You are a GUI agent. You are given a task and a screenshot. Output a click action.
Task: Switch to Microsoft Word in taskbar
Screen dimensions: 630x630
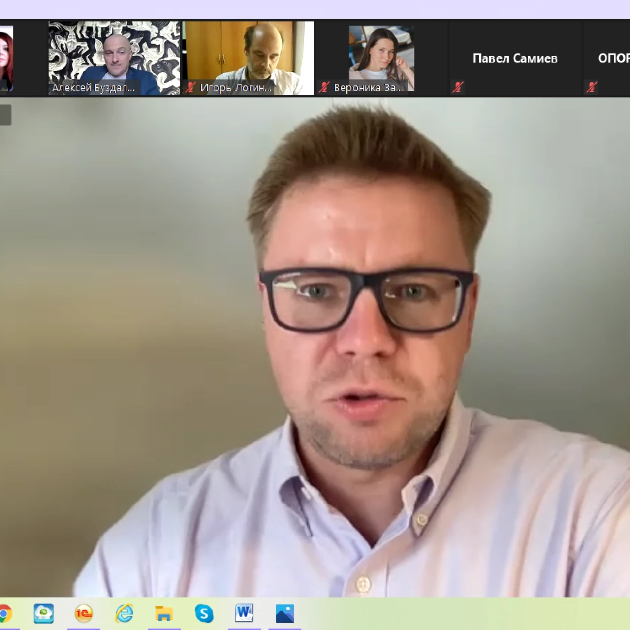click(244, 613)
